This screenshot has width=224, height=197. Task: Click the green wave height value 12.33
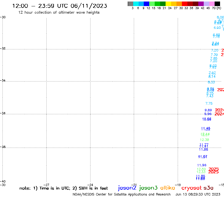[x=201, y=172]
